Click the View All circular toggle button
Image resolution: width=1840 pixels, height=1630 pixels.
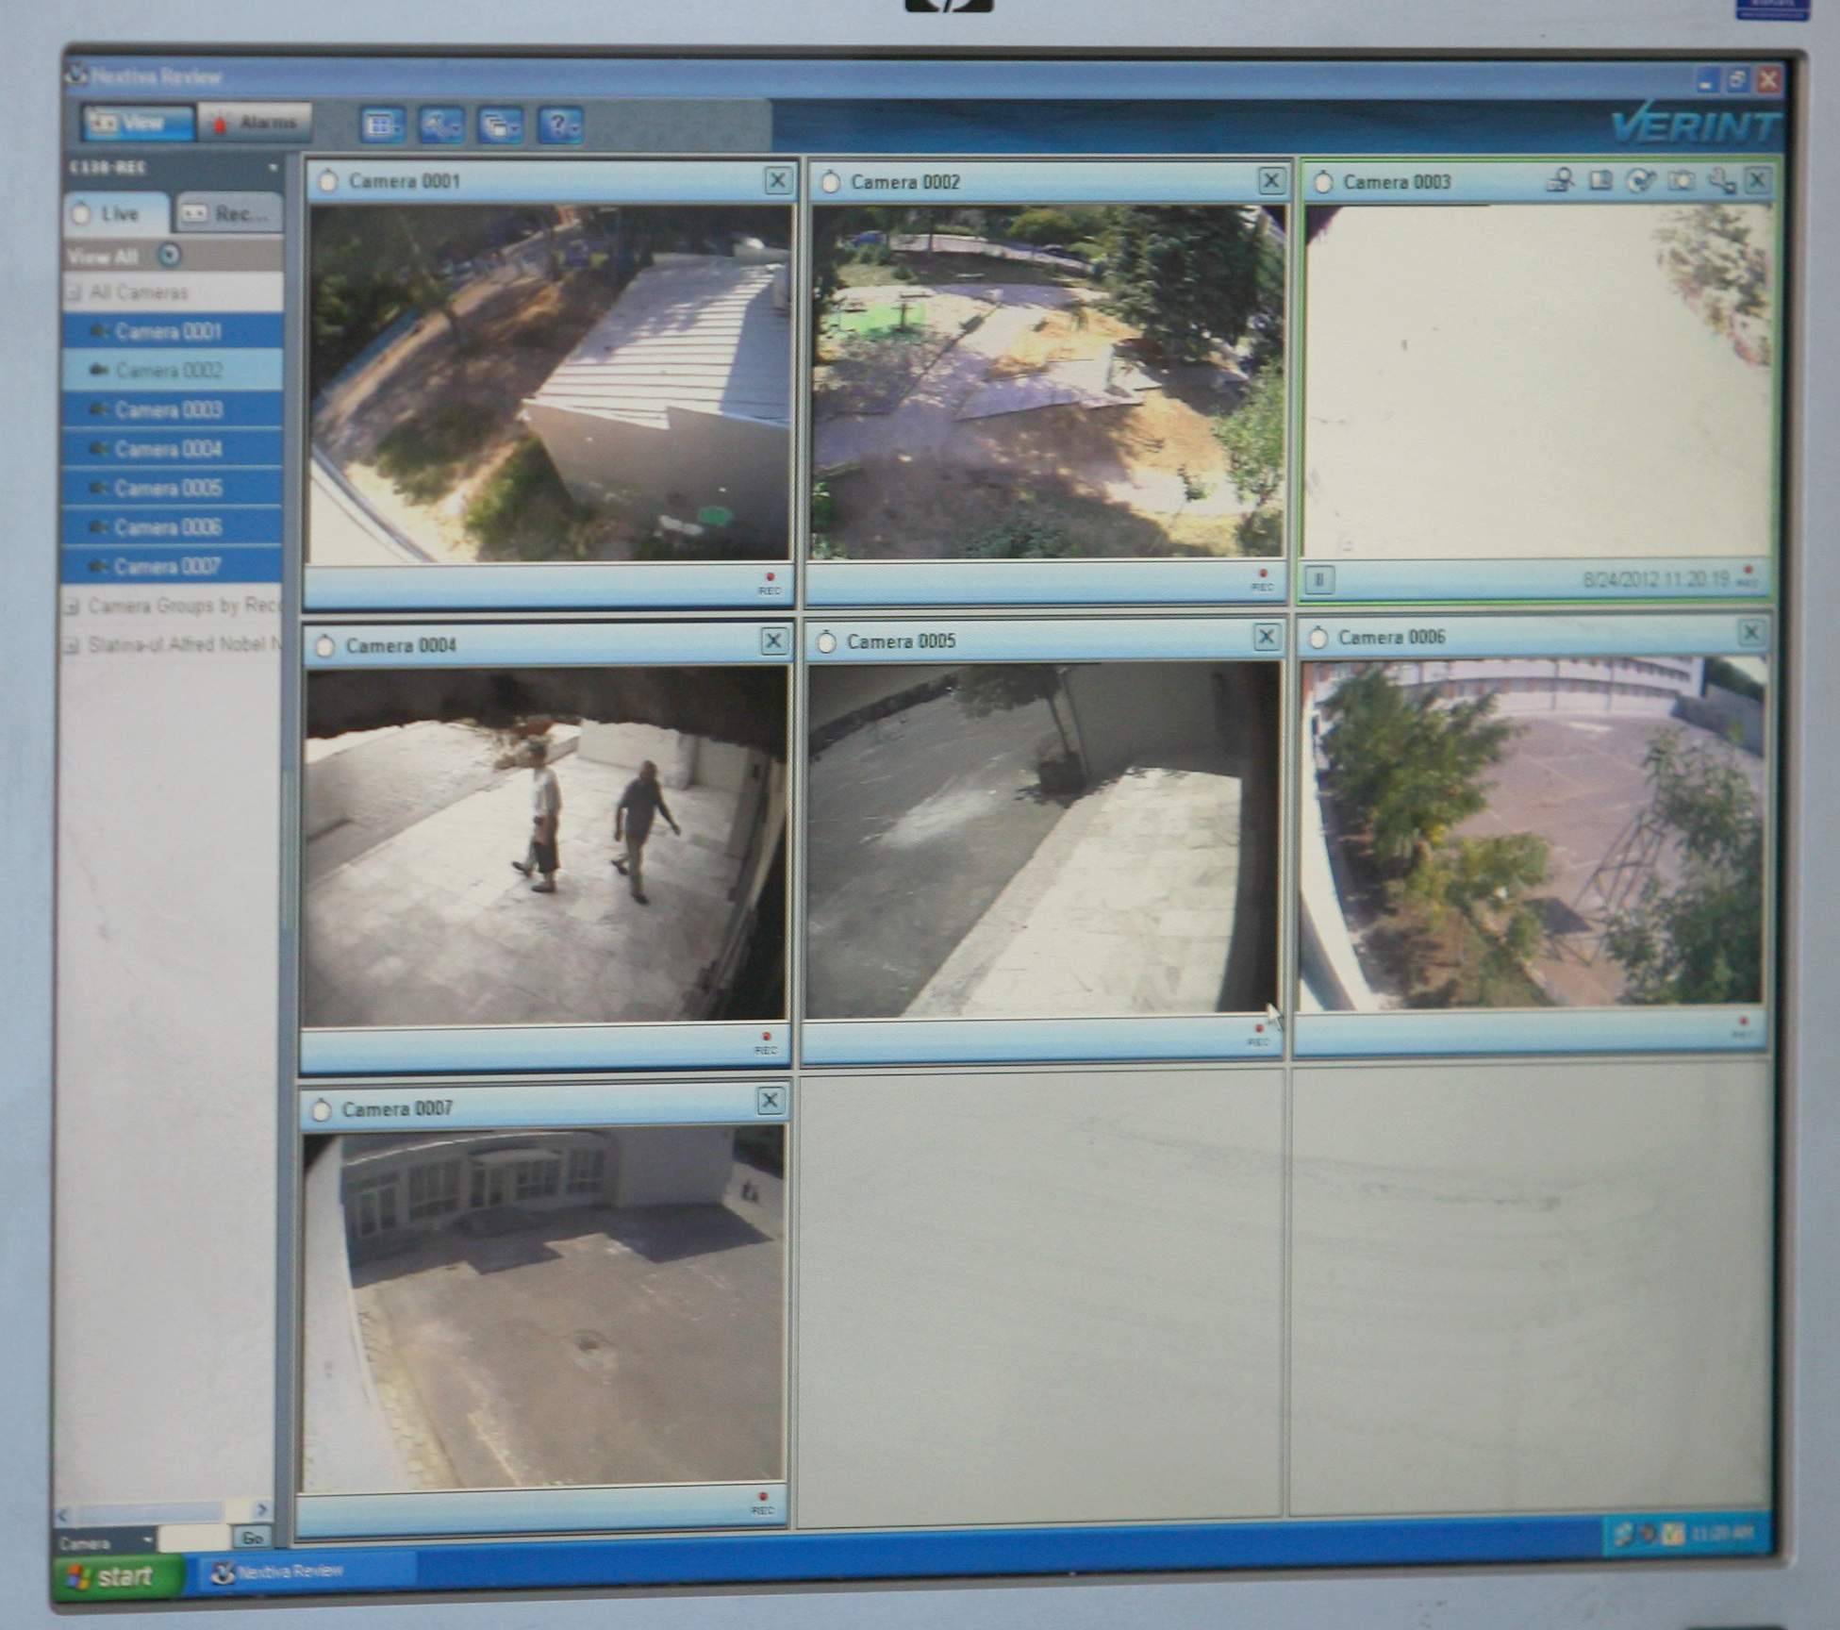(170, 255)
